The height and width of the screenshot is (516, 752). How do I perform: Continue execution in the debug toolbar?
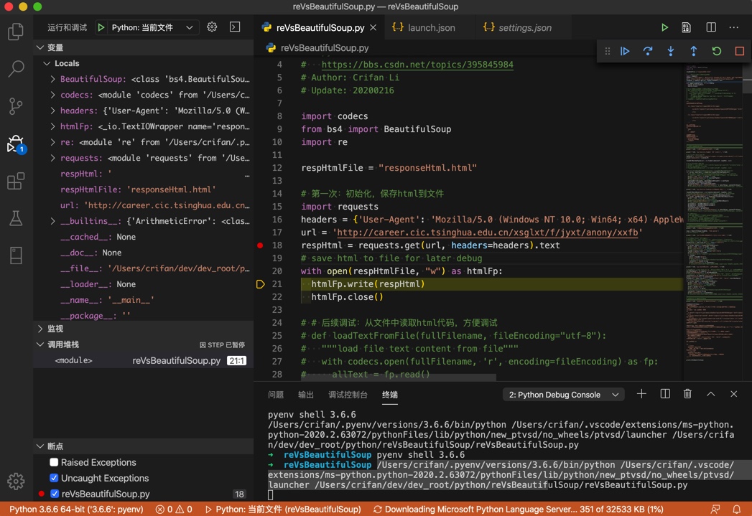click(x=625, y=51)
